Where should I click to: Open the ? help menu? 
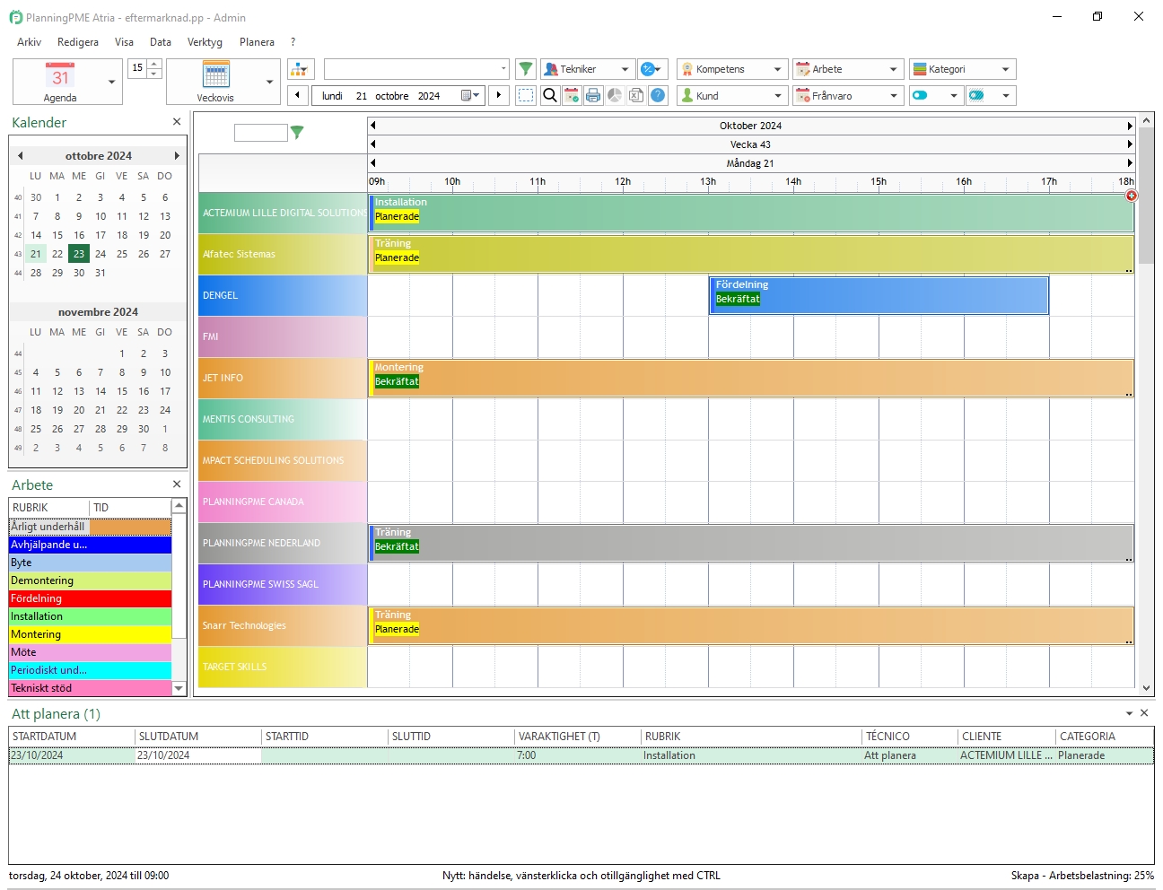coord(293,42)
